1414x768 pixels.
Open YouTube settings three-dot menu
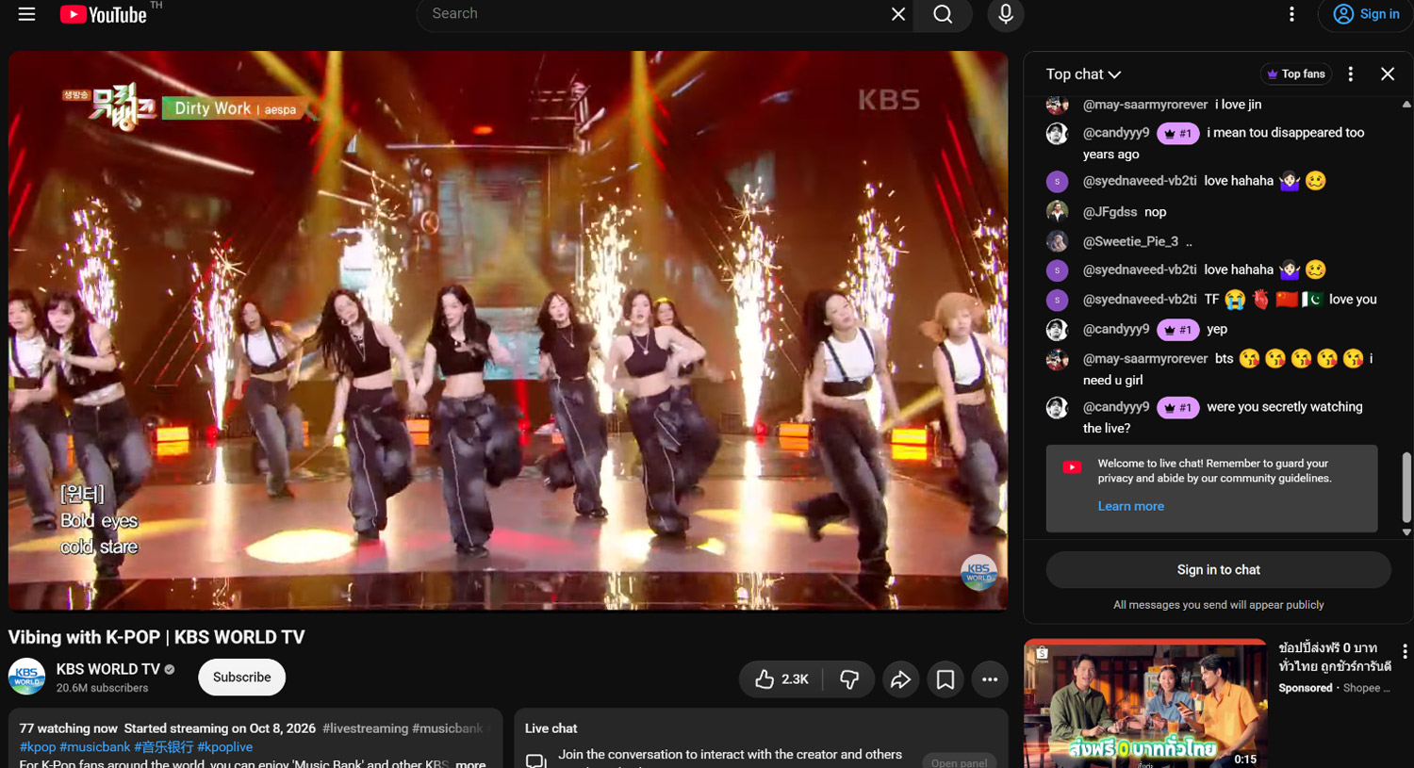pyautogui.click(x=1291, y=14)
